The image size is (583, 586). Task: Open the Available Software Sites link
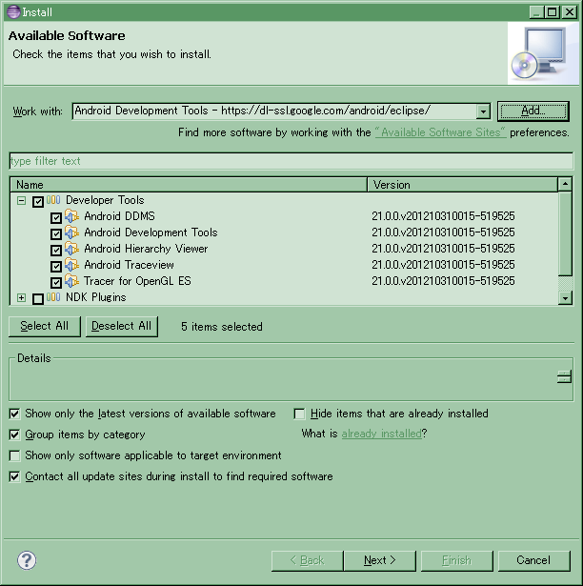pyautogui.click(x=441, y=132)
